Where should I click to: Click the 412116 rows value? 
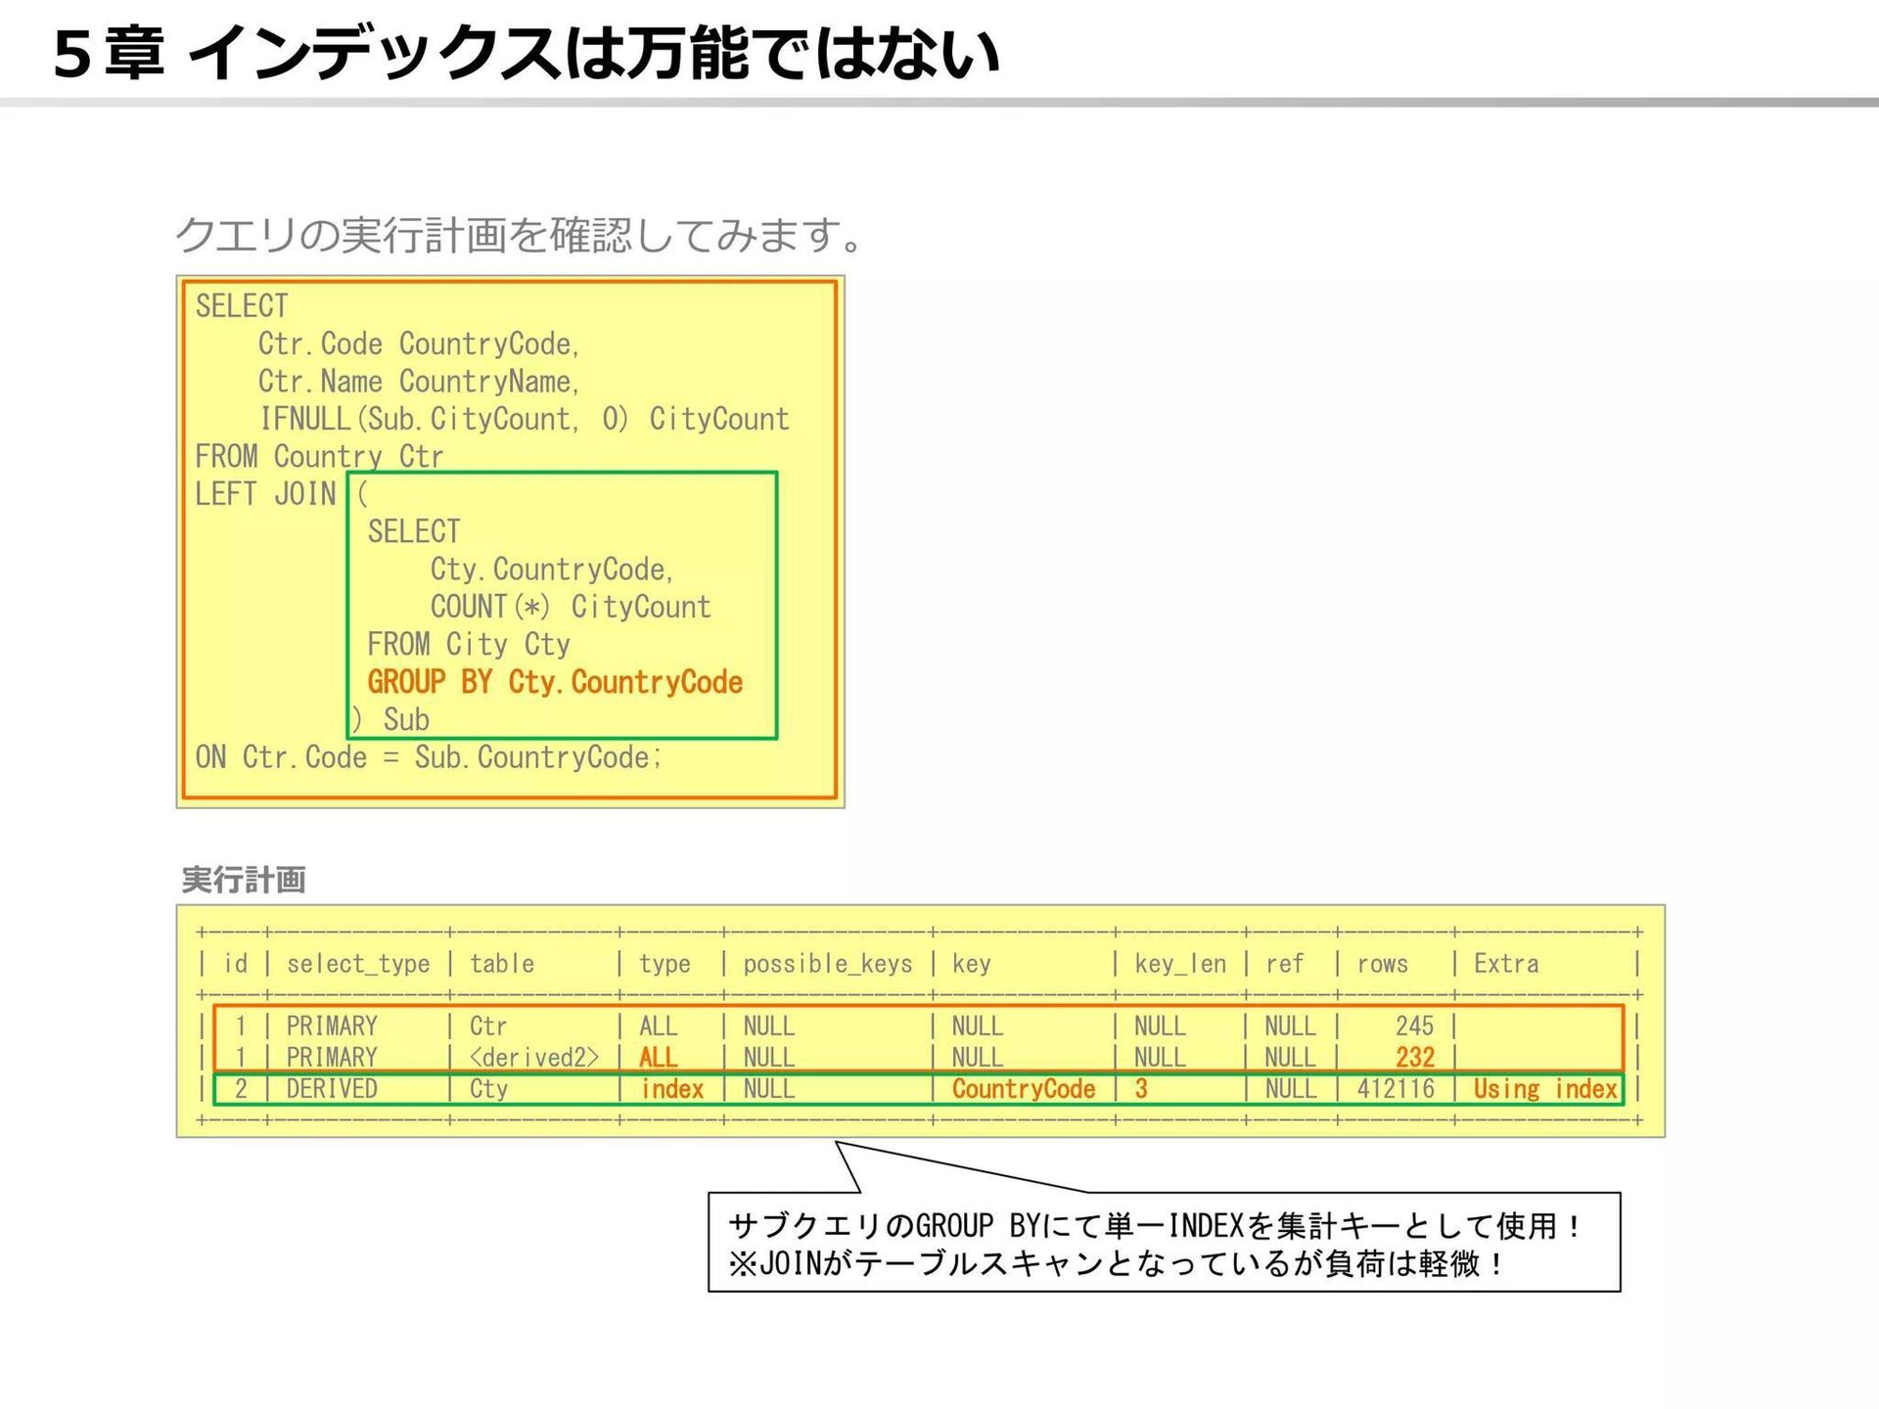pos(1396,1089)
